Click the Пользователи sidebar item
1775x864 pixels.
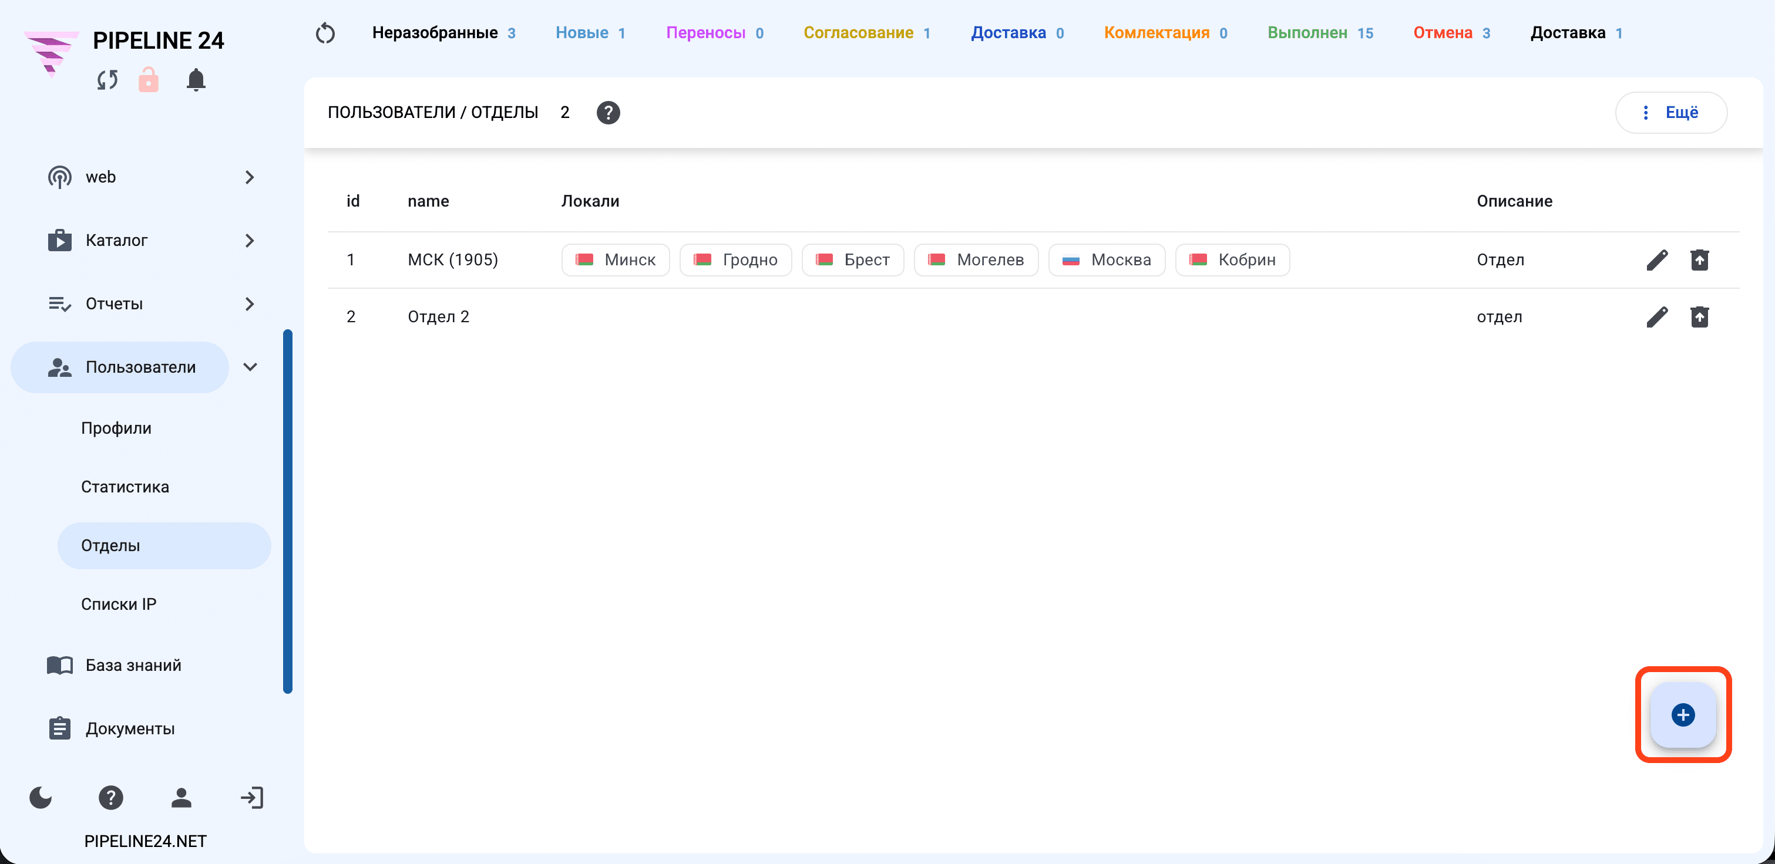pos(120,367)
